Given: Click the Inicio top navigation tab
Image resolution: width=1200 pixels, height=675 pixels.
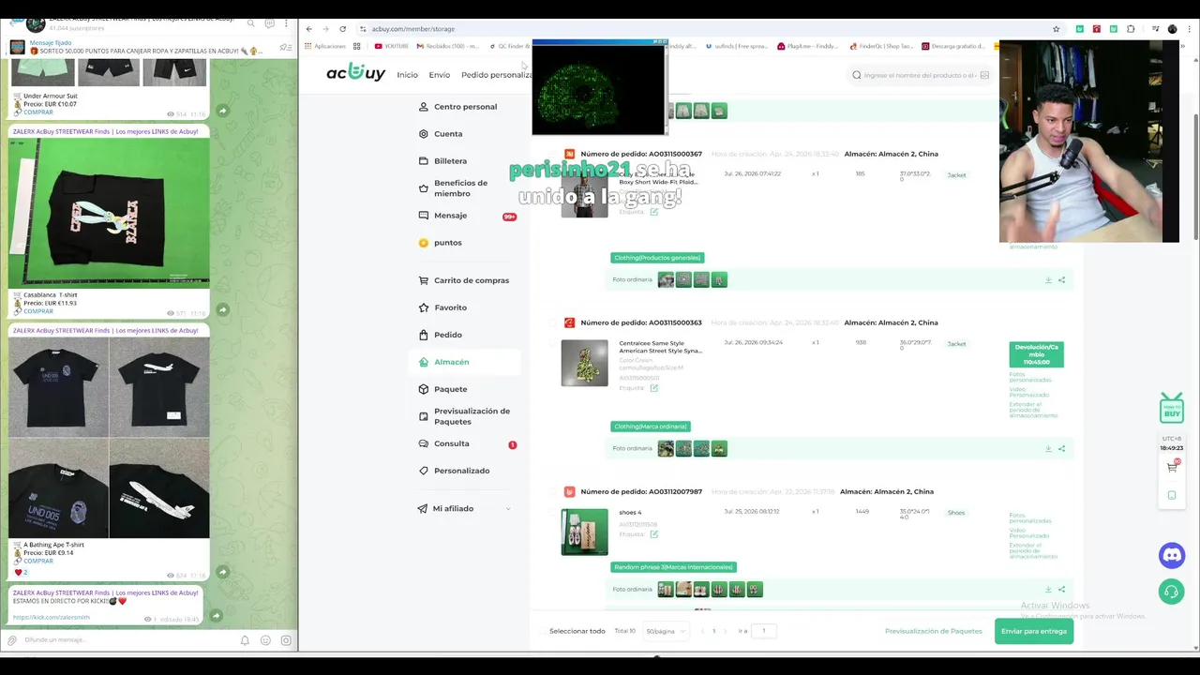Looking at the screenshot, I should (x=407, y=75).
